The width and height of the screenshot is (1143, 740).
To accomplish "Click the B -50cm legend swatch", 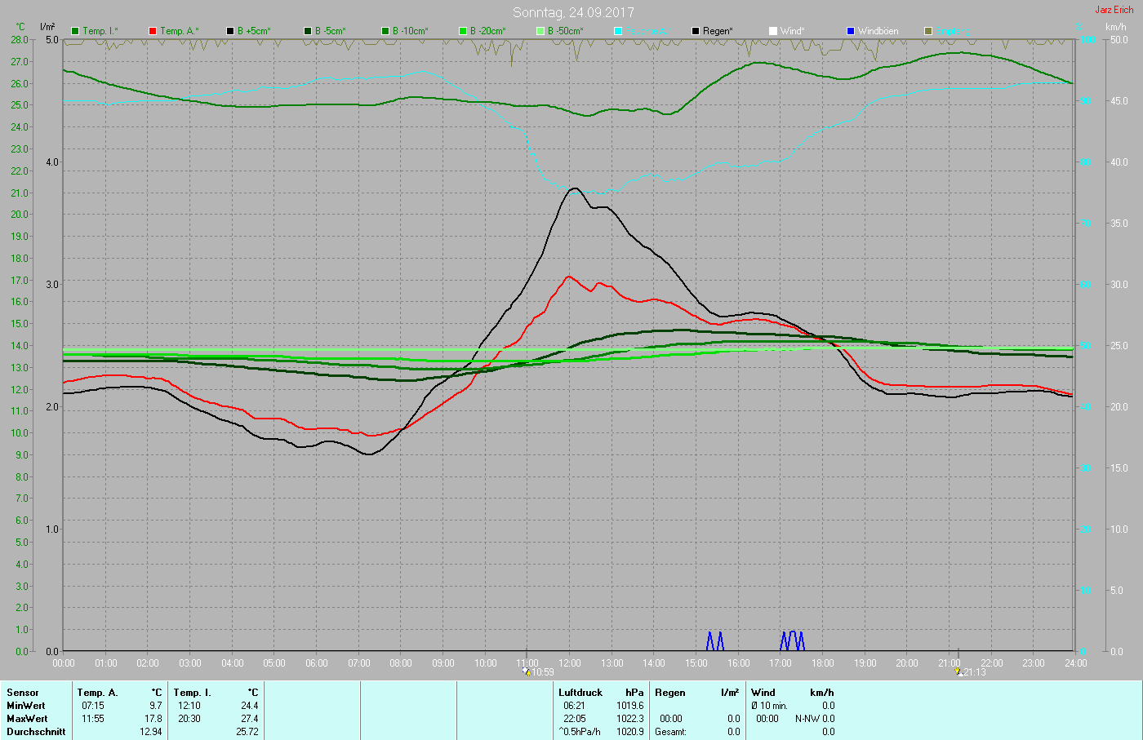I will coord(540,31).
